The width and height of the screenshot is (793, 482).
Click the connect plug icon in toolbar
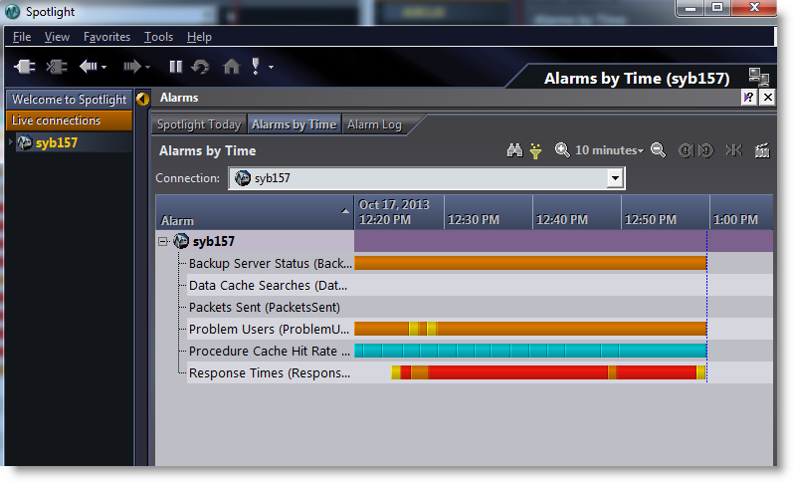(24, 67)
